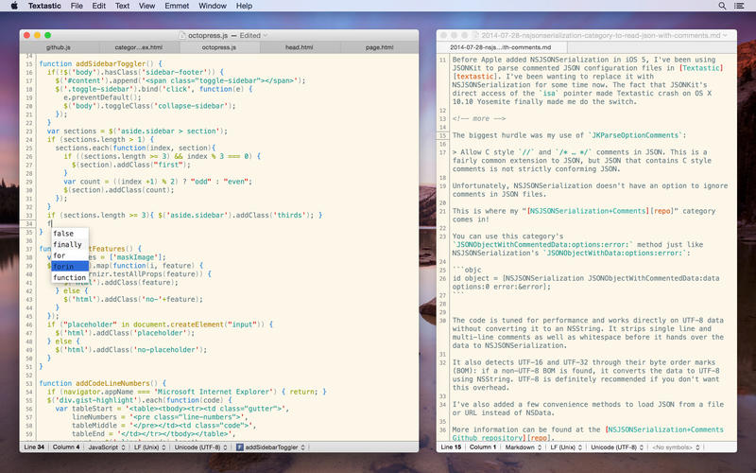Screen dimensions: 756x473
Task: Click the '[Textastic]' link text in markdown
Action: pyautogui.click(x=701, y=68)
